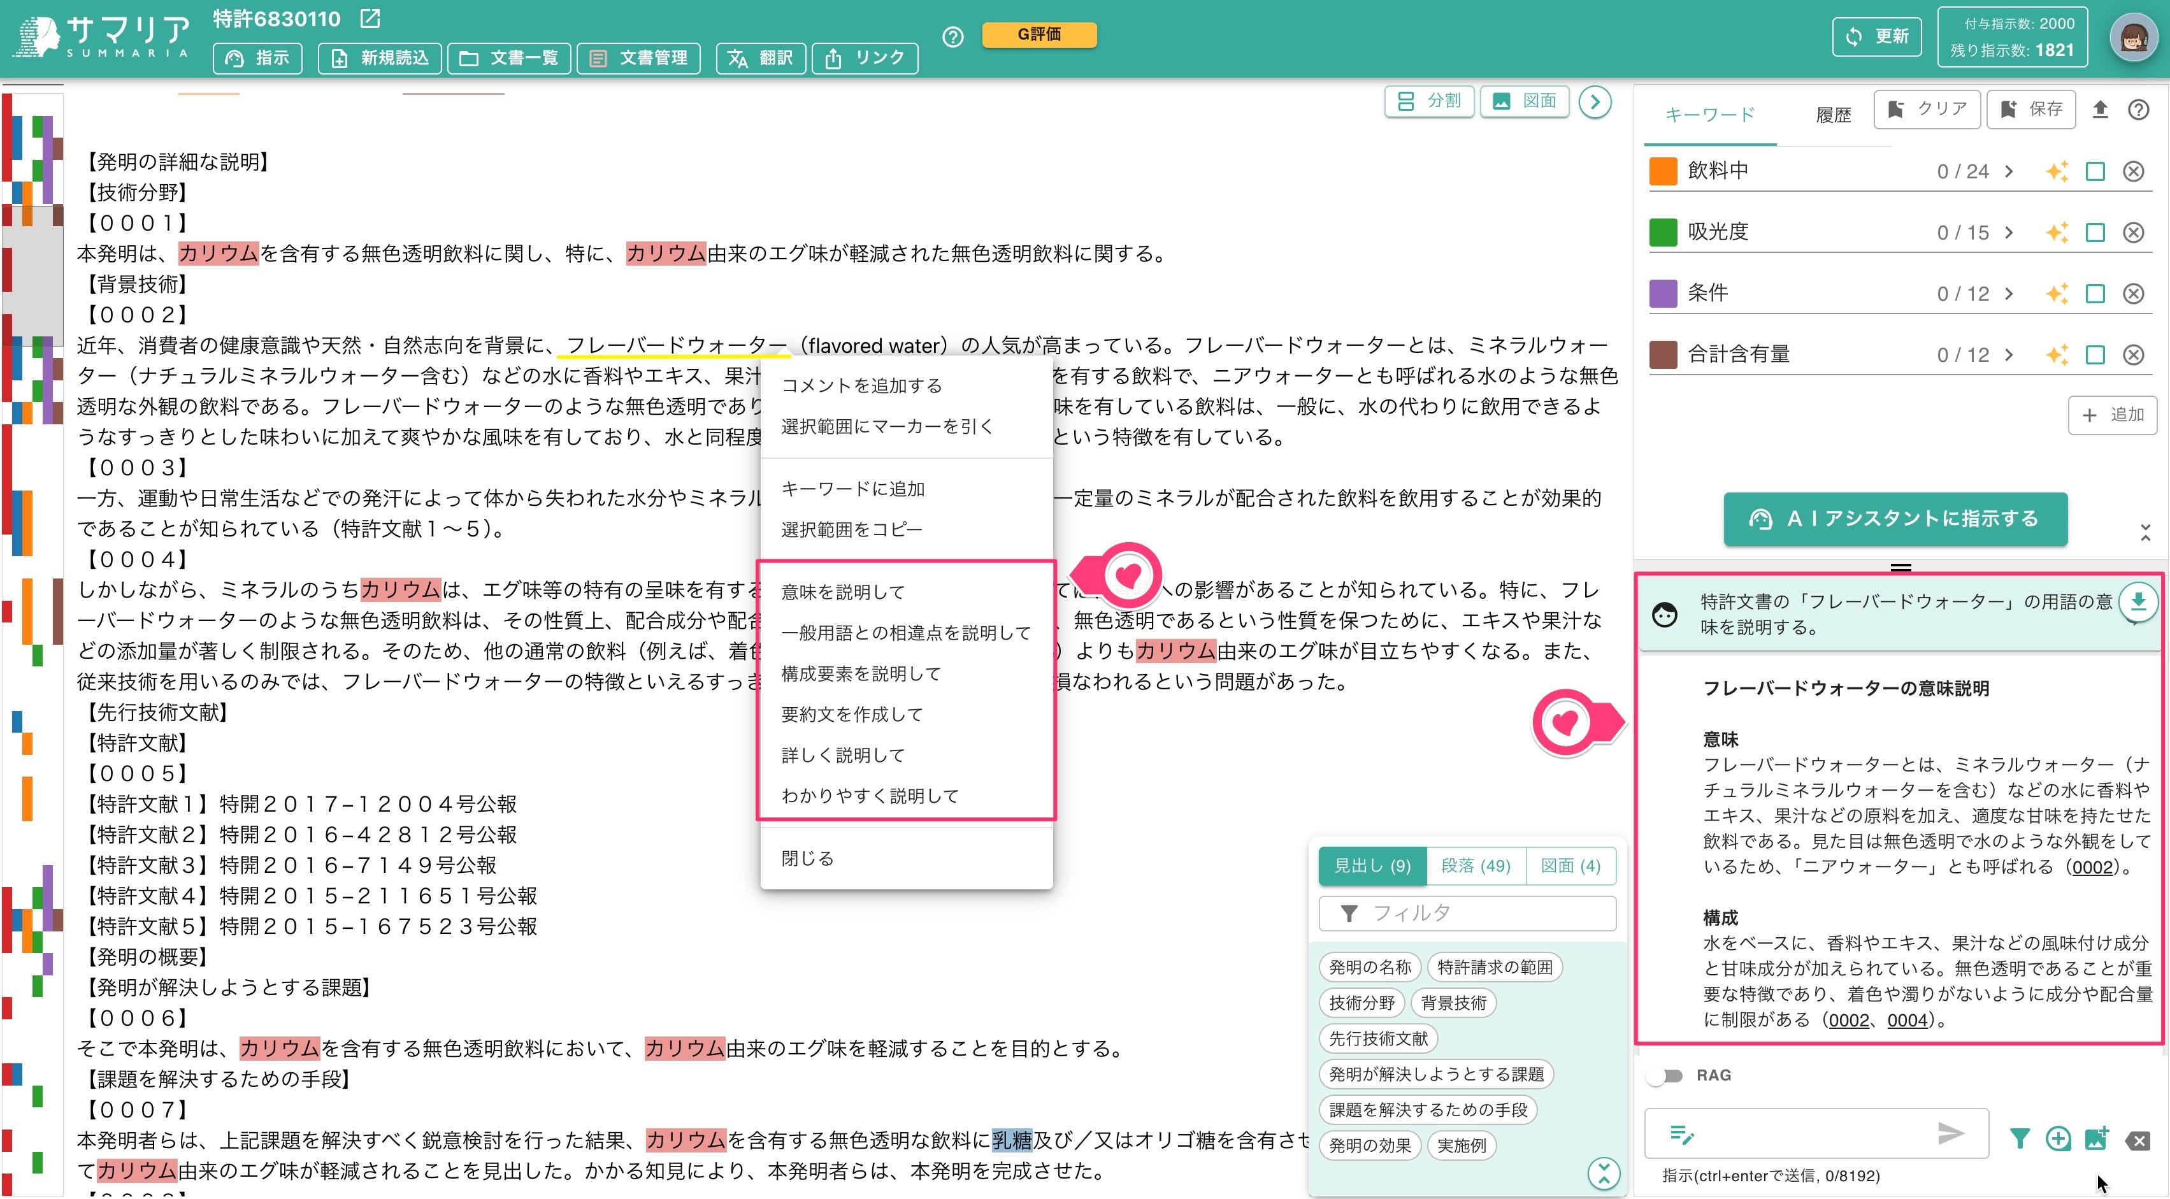Image resolution: width=2170 pixels, height=1199 pixels.
Task: Expand 飲料中 keyword hits chevron
Action: click(x=2009, y=172)
